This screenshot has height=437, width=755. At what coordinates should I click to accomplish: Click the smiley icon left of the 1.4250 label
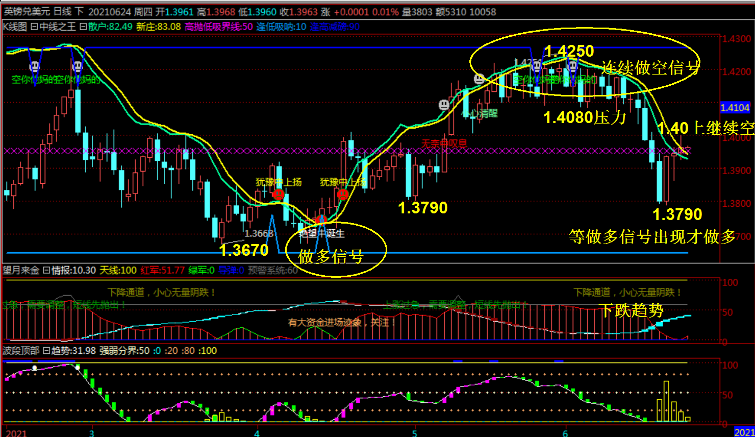[x=537, y=66]
